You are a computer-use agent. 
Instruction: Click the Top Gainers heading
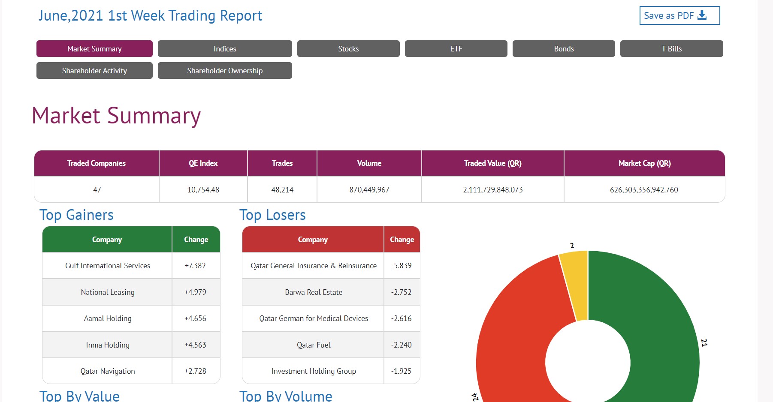click(76, 215)
